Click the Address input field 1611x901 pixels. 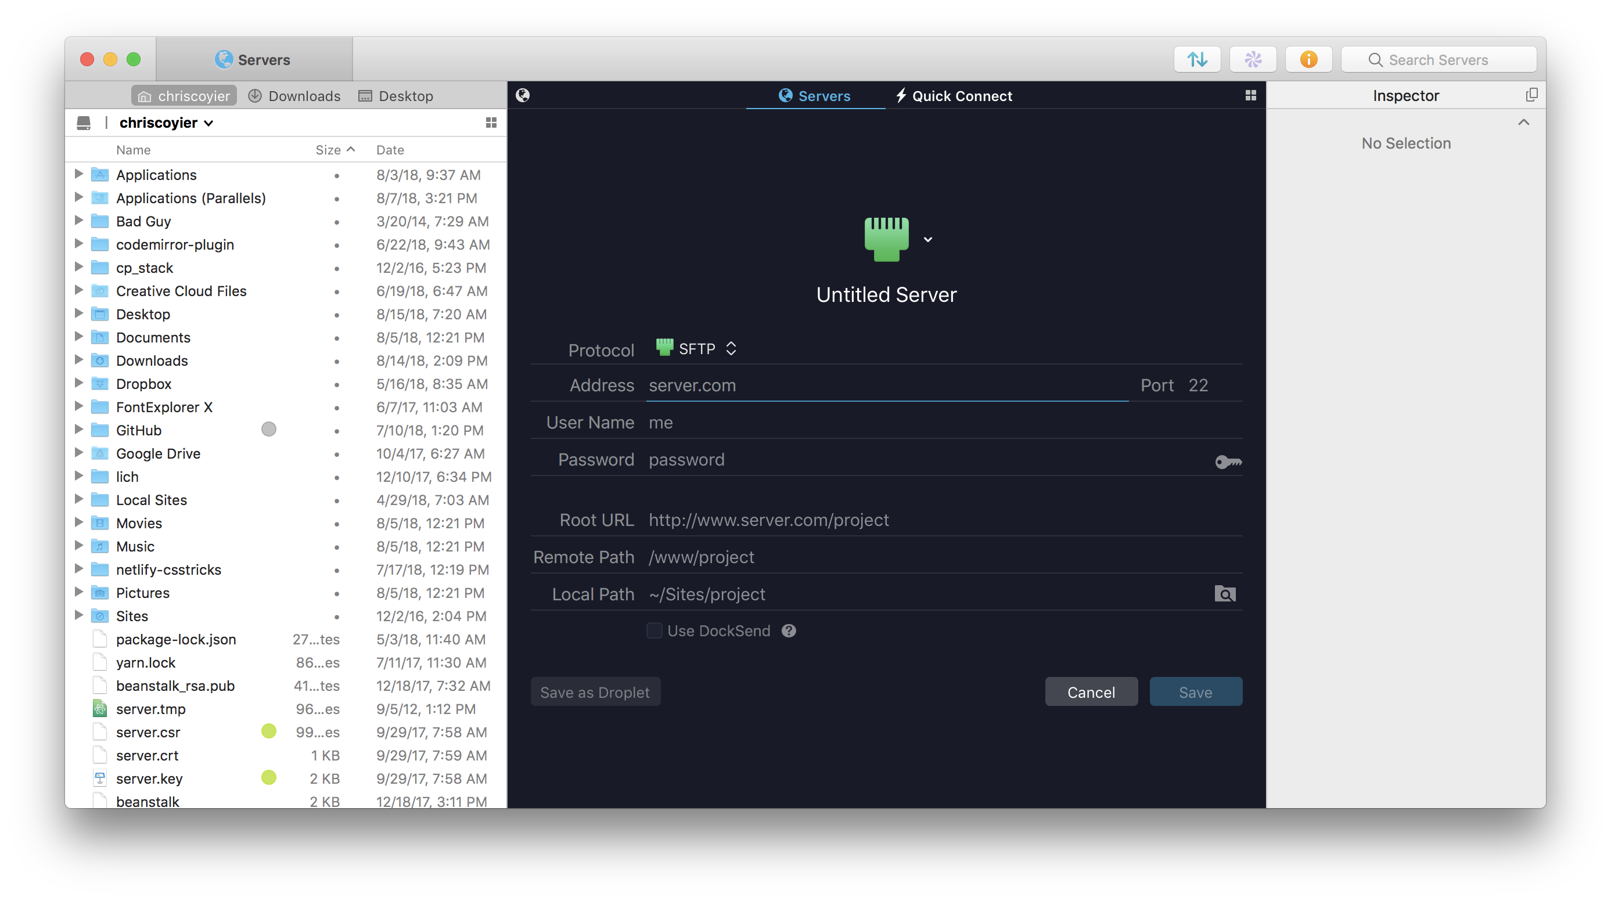tap(886, 385)
